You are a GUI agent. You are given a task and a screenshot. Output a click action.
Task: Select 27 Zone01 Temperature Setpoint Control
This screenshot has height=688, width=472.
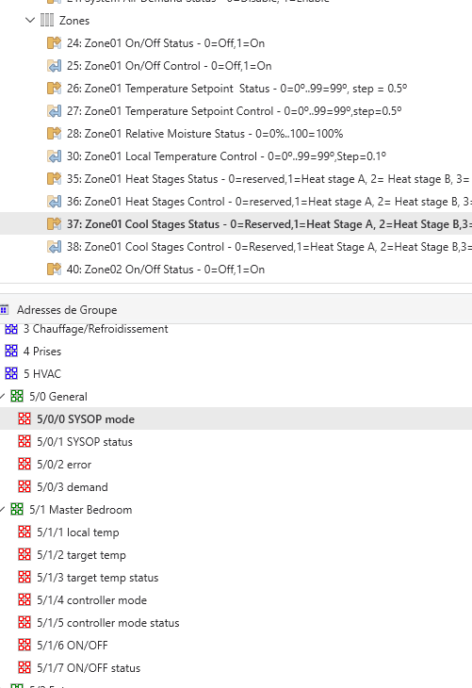point(235,111)
